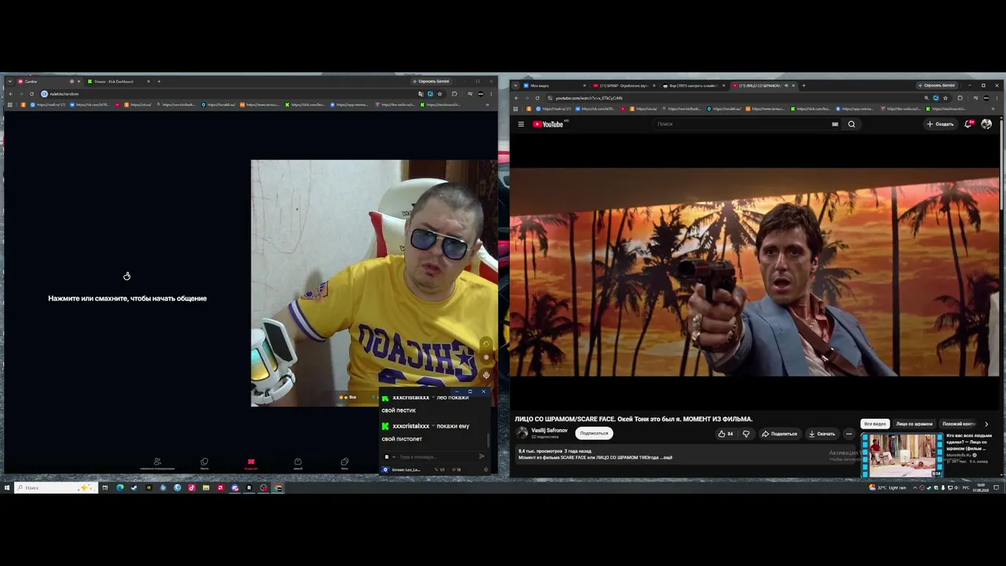This screenshot has height=566, width=1006.
Task: Open the YouTube on-screen keyboard icon
Action: (x=835, y=124)
